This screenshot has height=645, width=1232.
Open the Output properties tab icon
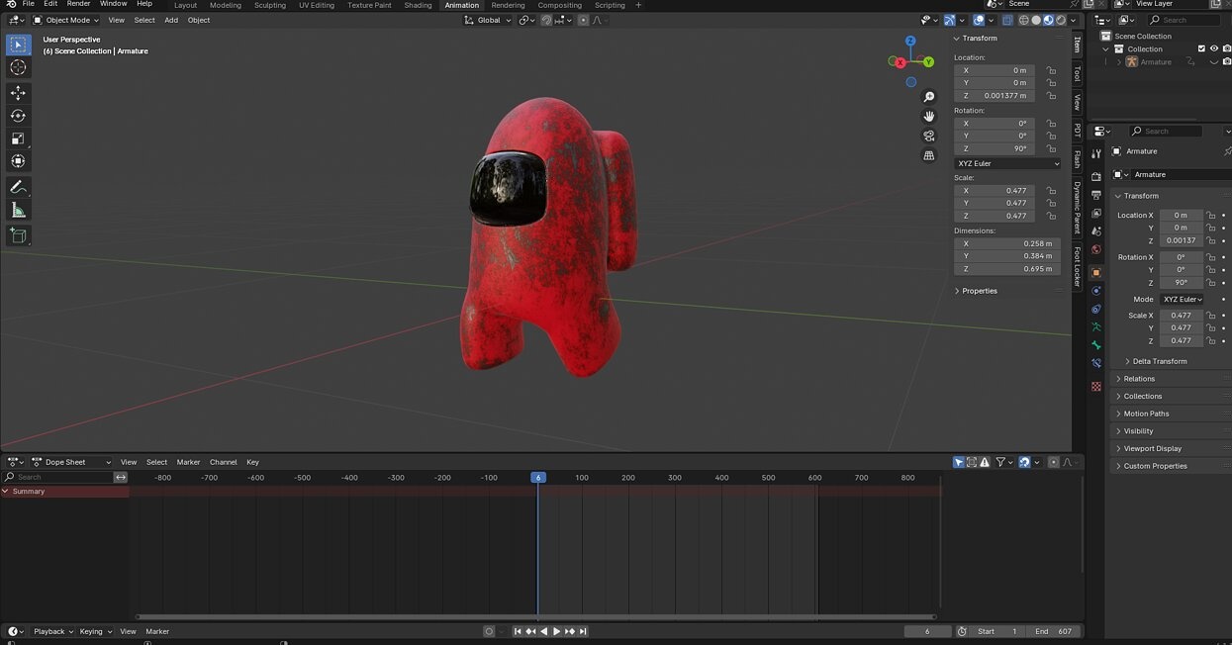1095,195
